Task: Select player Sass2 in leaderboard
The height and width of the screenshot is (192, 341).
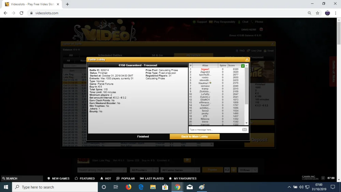Action: point(205,111)
